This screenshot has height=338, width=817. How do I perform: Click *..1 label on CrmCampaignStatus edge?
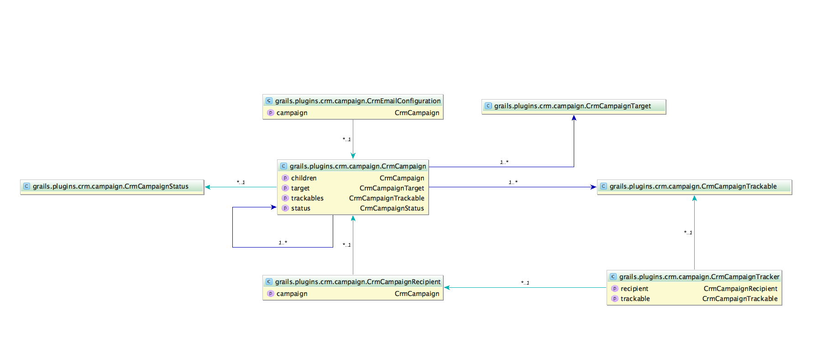[x=241, y=182]
